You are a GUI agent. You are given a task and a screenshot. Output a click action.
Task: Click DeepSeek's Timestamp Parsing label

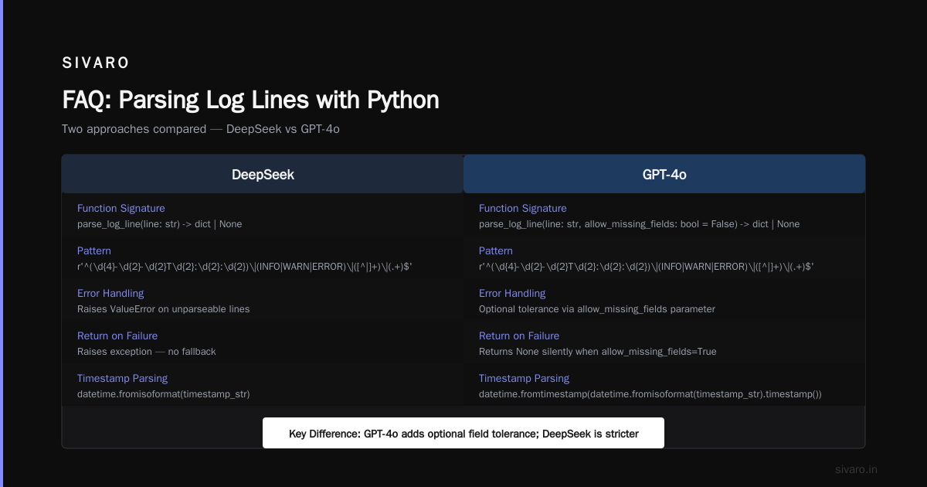coord(122,378)
